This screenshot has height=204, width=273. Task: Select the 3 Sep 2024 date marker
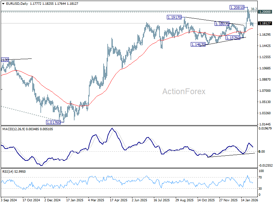[x=9, y=200]
